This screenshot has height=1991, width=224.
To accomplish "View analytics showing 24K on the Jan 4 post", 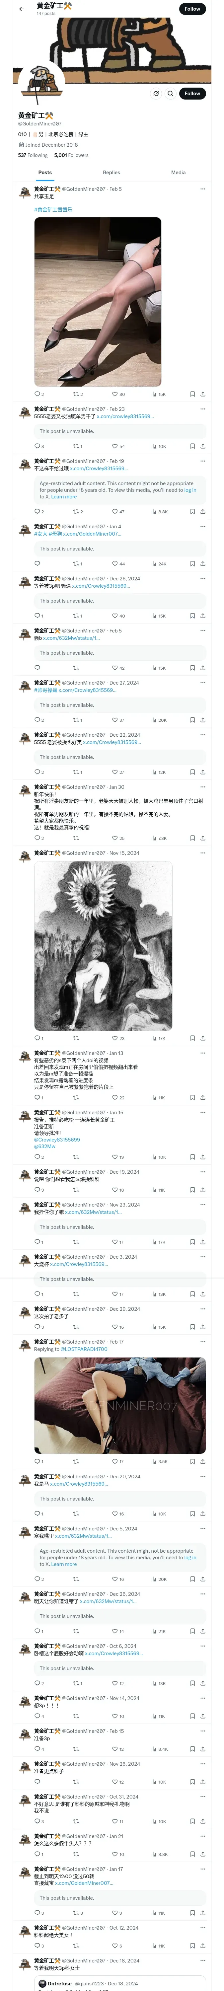I will (158, 563).
